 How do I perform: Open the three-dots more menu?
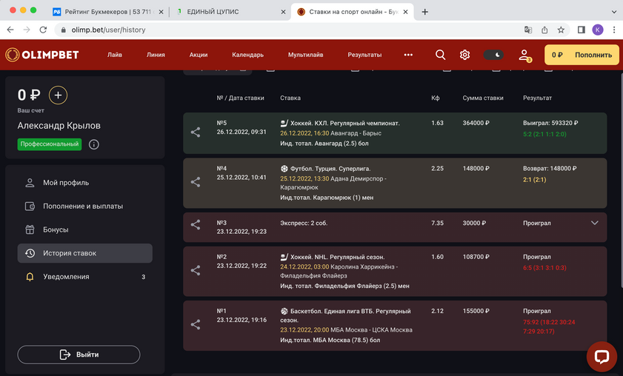click(x=408, y=55)
